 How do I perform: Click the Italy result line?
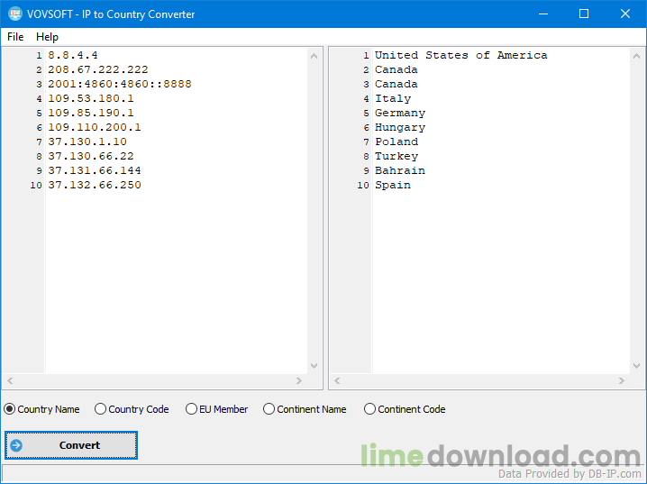click(393, 98)
